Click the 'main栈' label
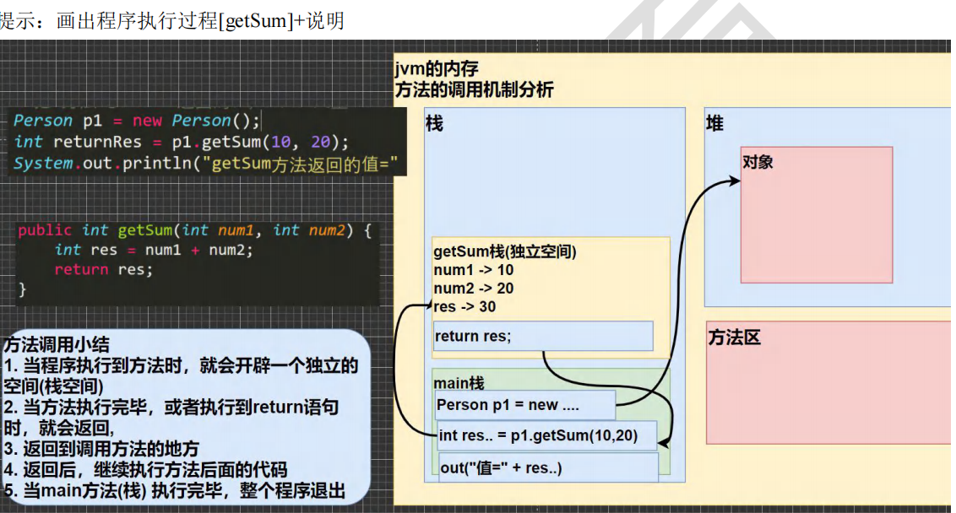 click(x=459, y=383)
